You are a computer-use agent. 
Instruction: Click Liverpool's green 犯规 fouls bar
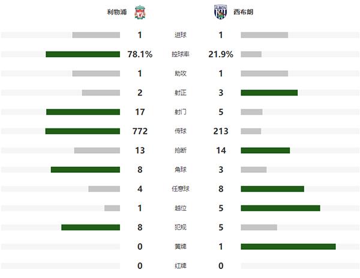point(90,227)
